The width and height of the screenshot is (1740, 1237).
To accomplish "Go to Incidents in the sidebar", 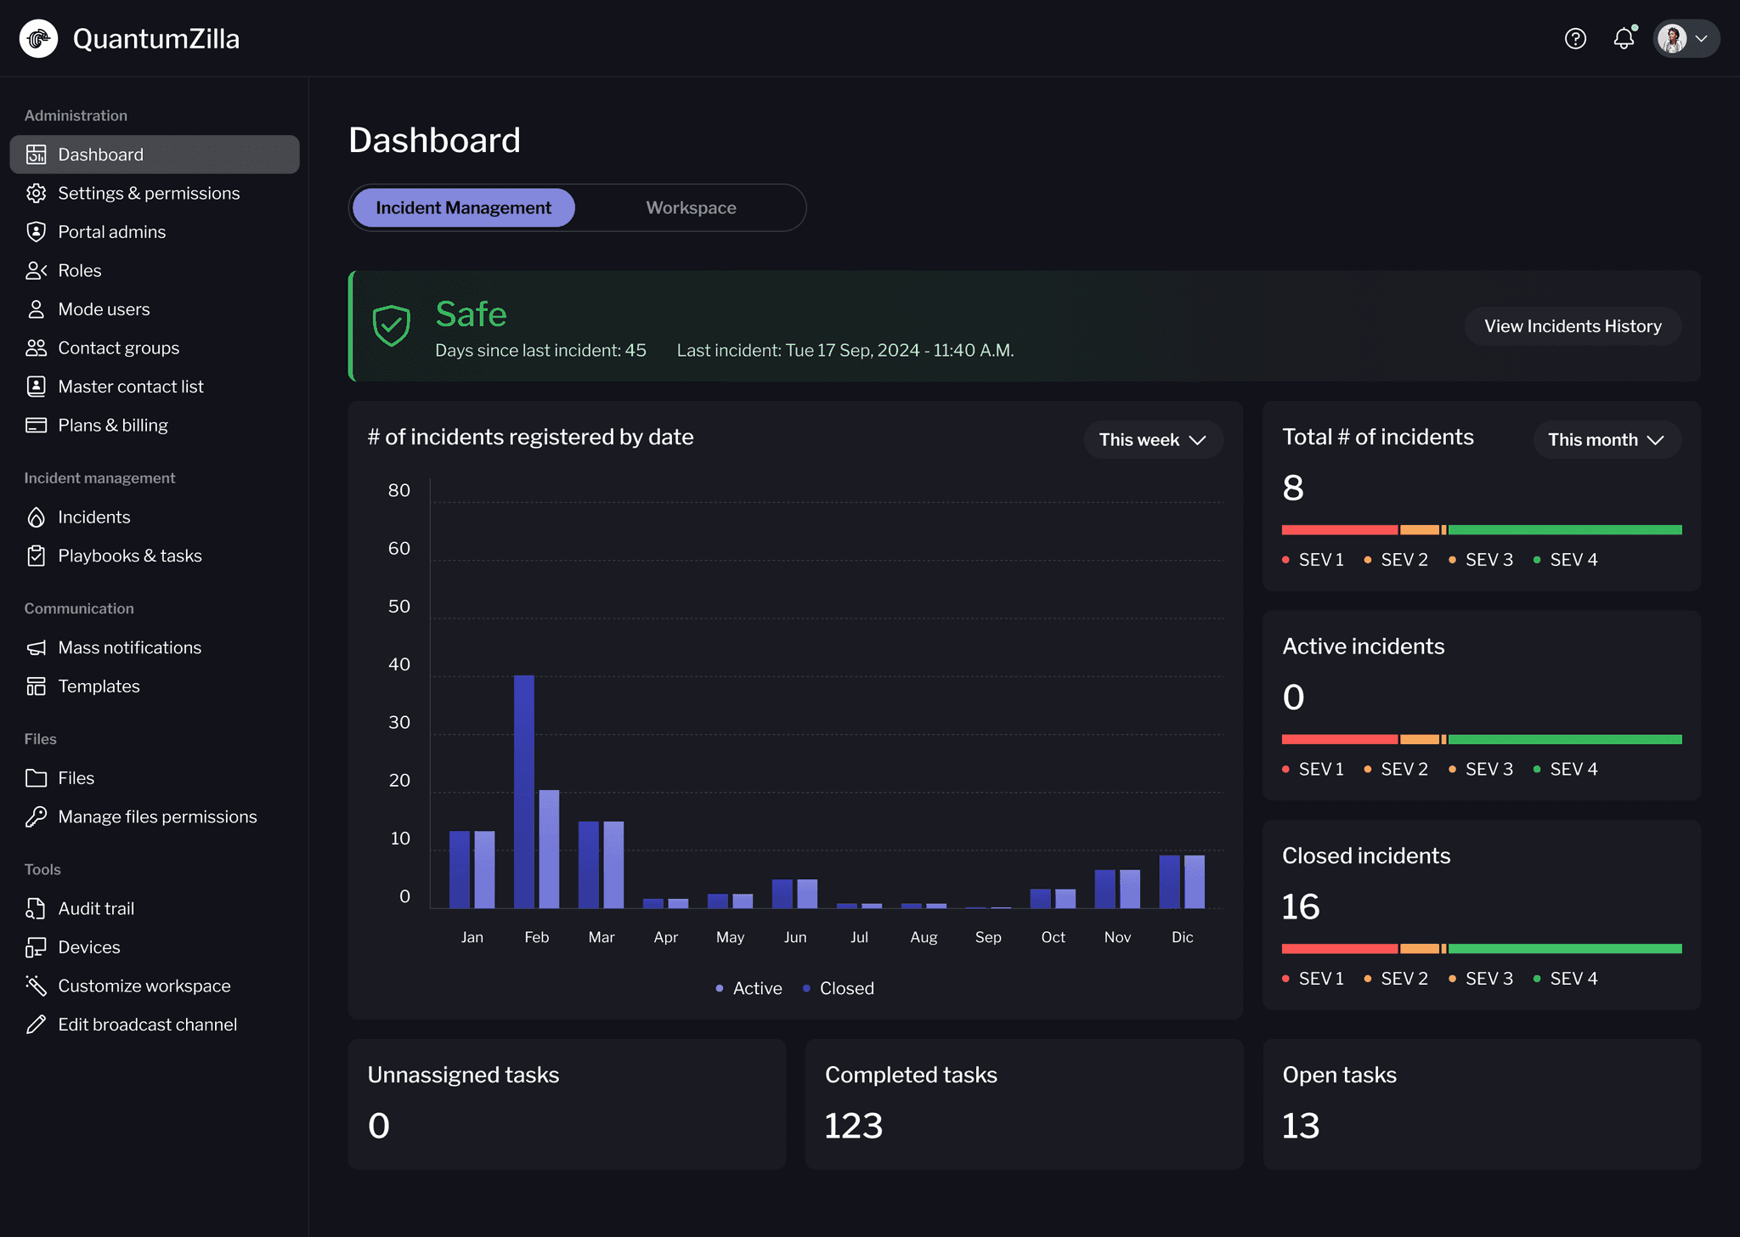I will point(93,517).
